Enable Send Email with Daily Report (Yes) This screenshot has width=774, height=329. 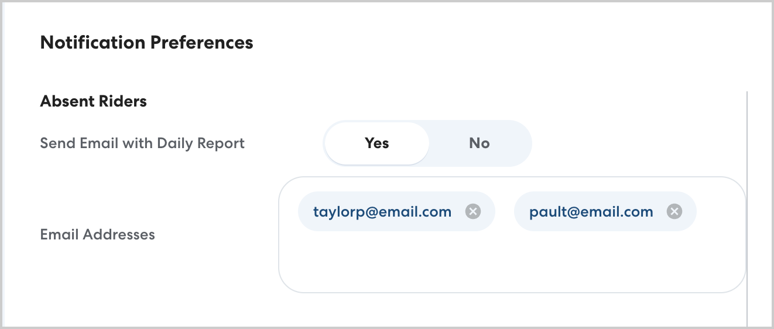pos(377,143)
